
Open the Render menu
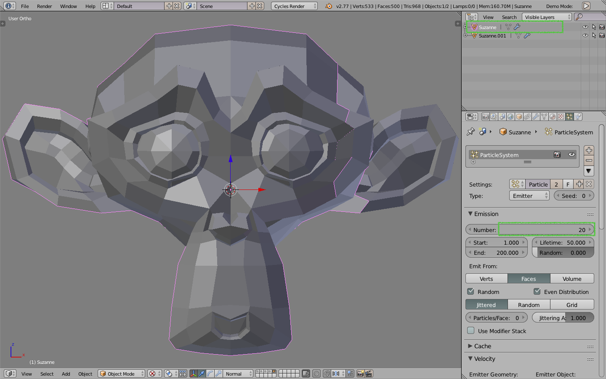tap(44, 6)
